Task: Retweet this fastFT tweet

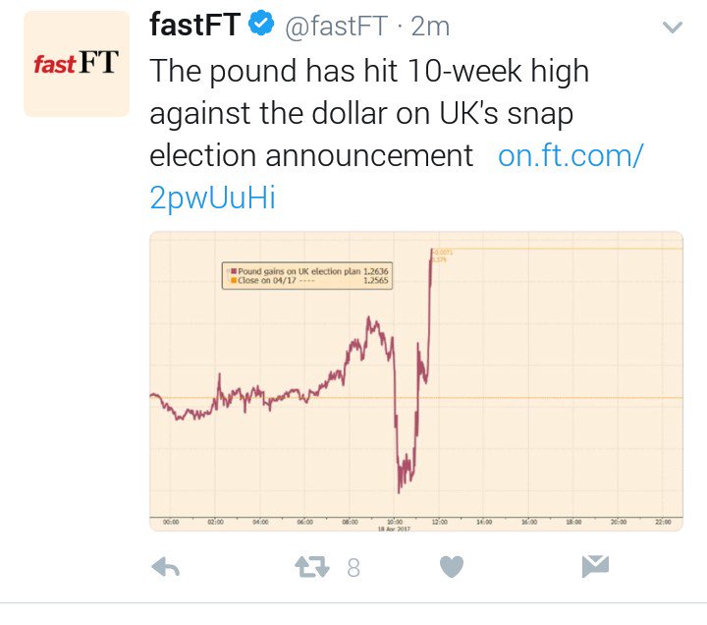Action: 311,567
